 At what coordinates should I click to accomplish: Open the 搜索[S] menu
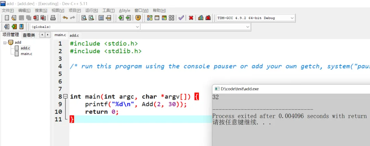click(41, 11)
